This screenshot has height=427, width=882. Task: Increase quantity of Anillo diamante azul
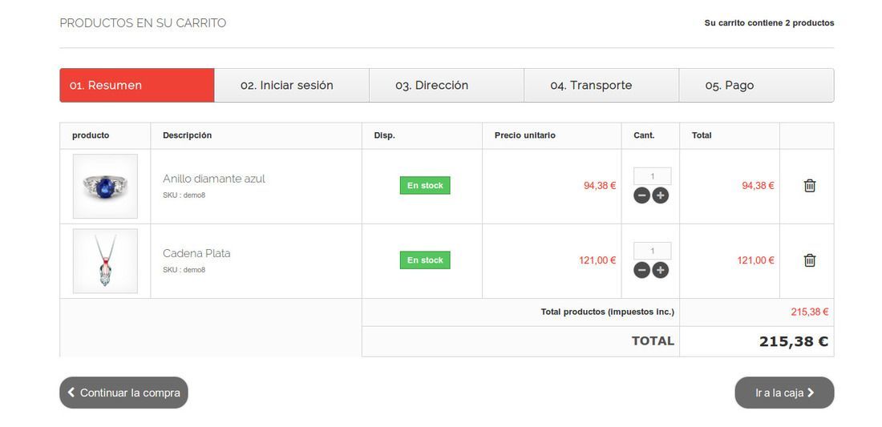(x=661, y=195)
